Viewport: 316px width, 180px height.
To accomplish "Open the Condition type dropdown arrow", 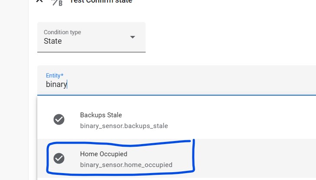I will point(133,37).
